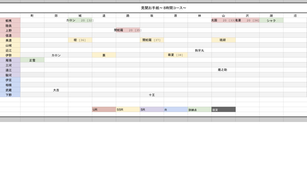Click the 椽 [36] cell
The image size is (307, 172).
click(80, 40)
